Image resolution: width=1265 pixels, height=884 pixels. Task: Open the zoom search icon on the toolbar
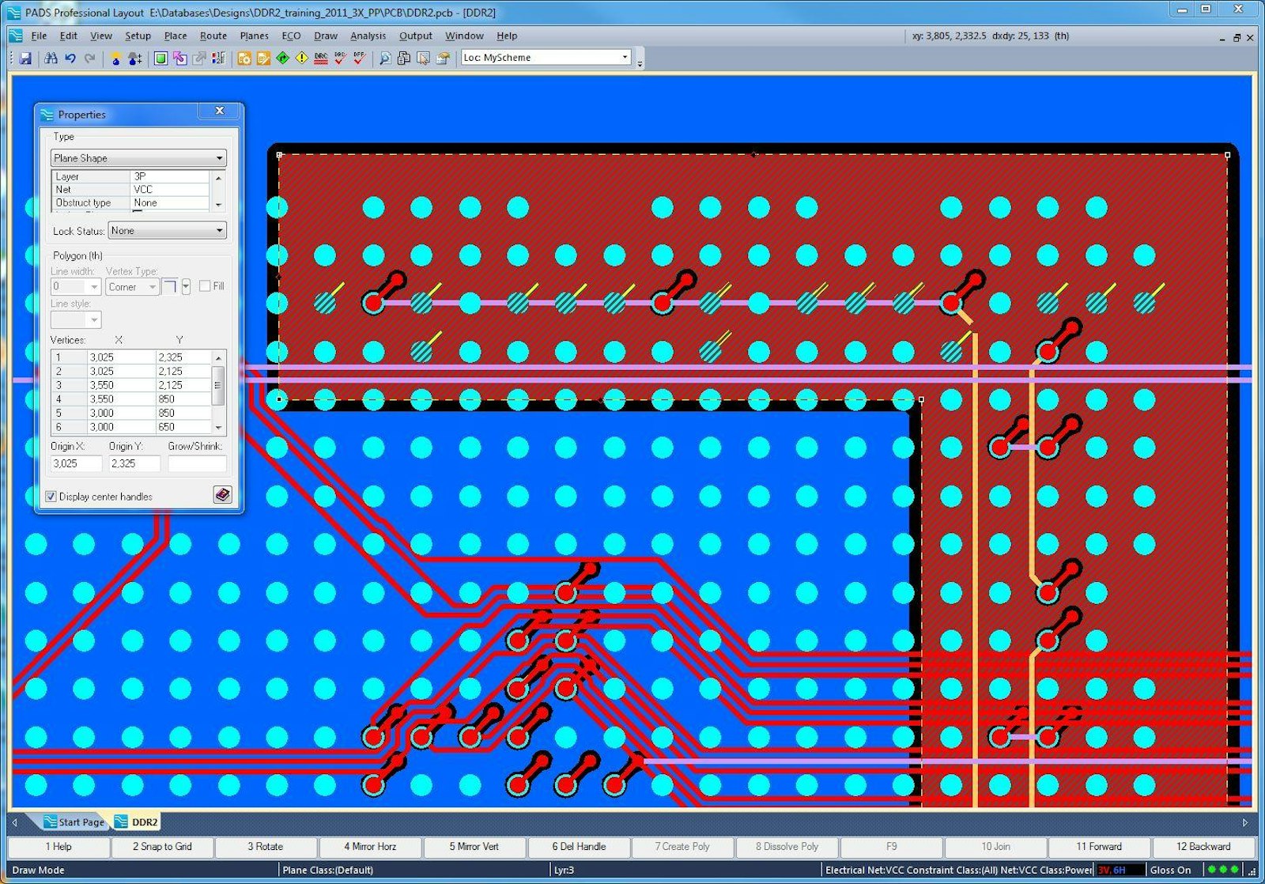coord(385,57)
